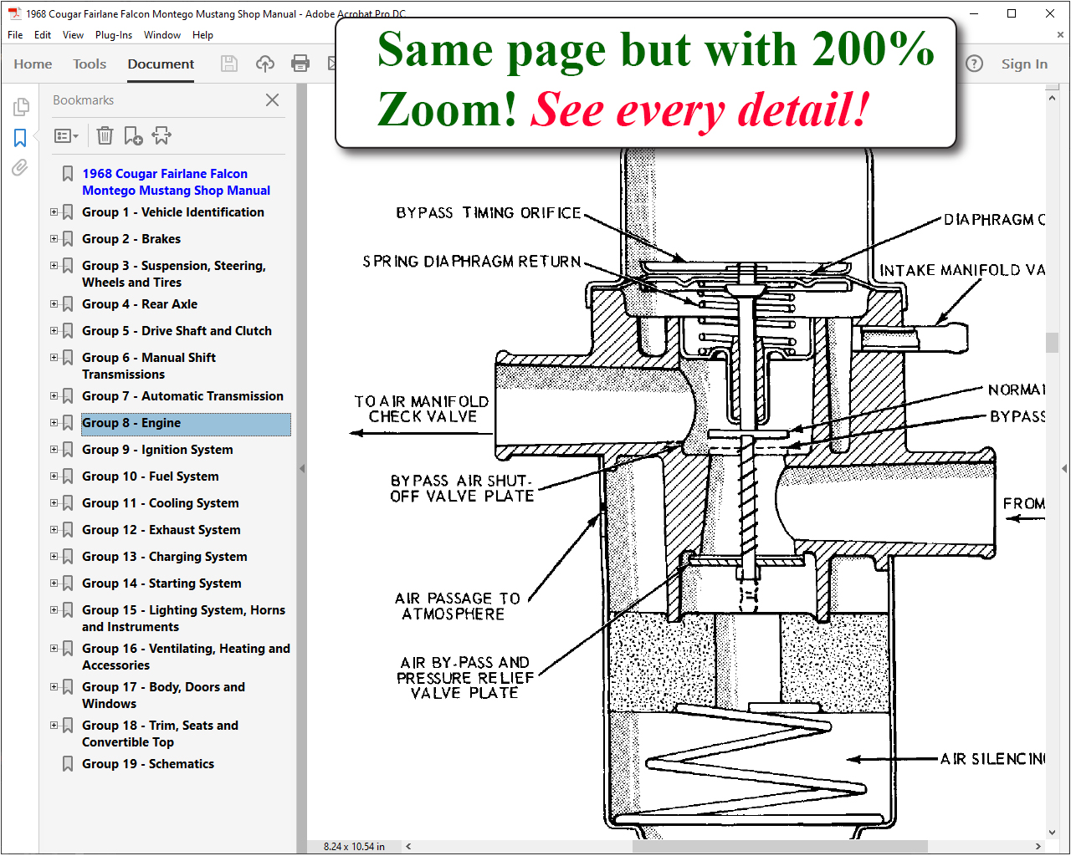This screenshot has width=1071, height=856.
Task: Close the document with the small X
Action: coord(1060,35)
